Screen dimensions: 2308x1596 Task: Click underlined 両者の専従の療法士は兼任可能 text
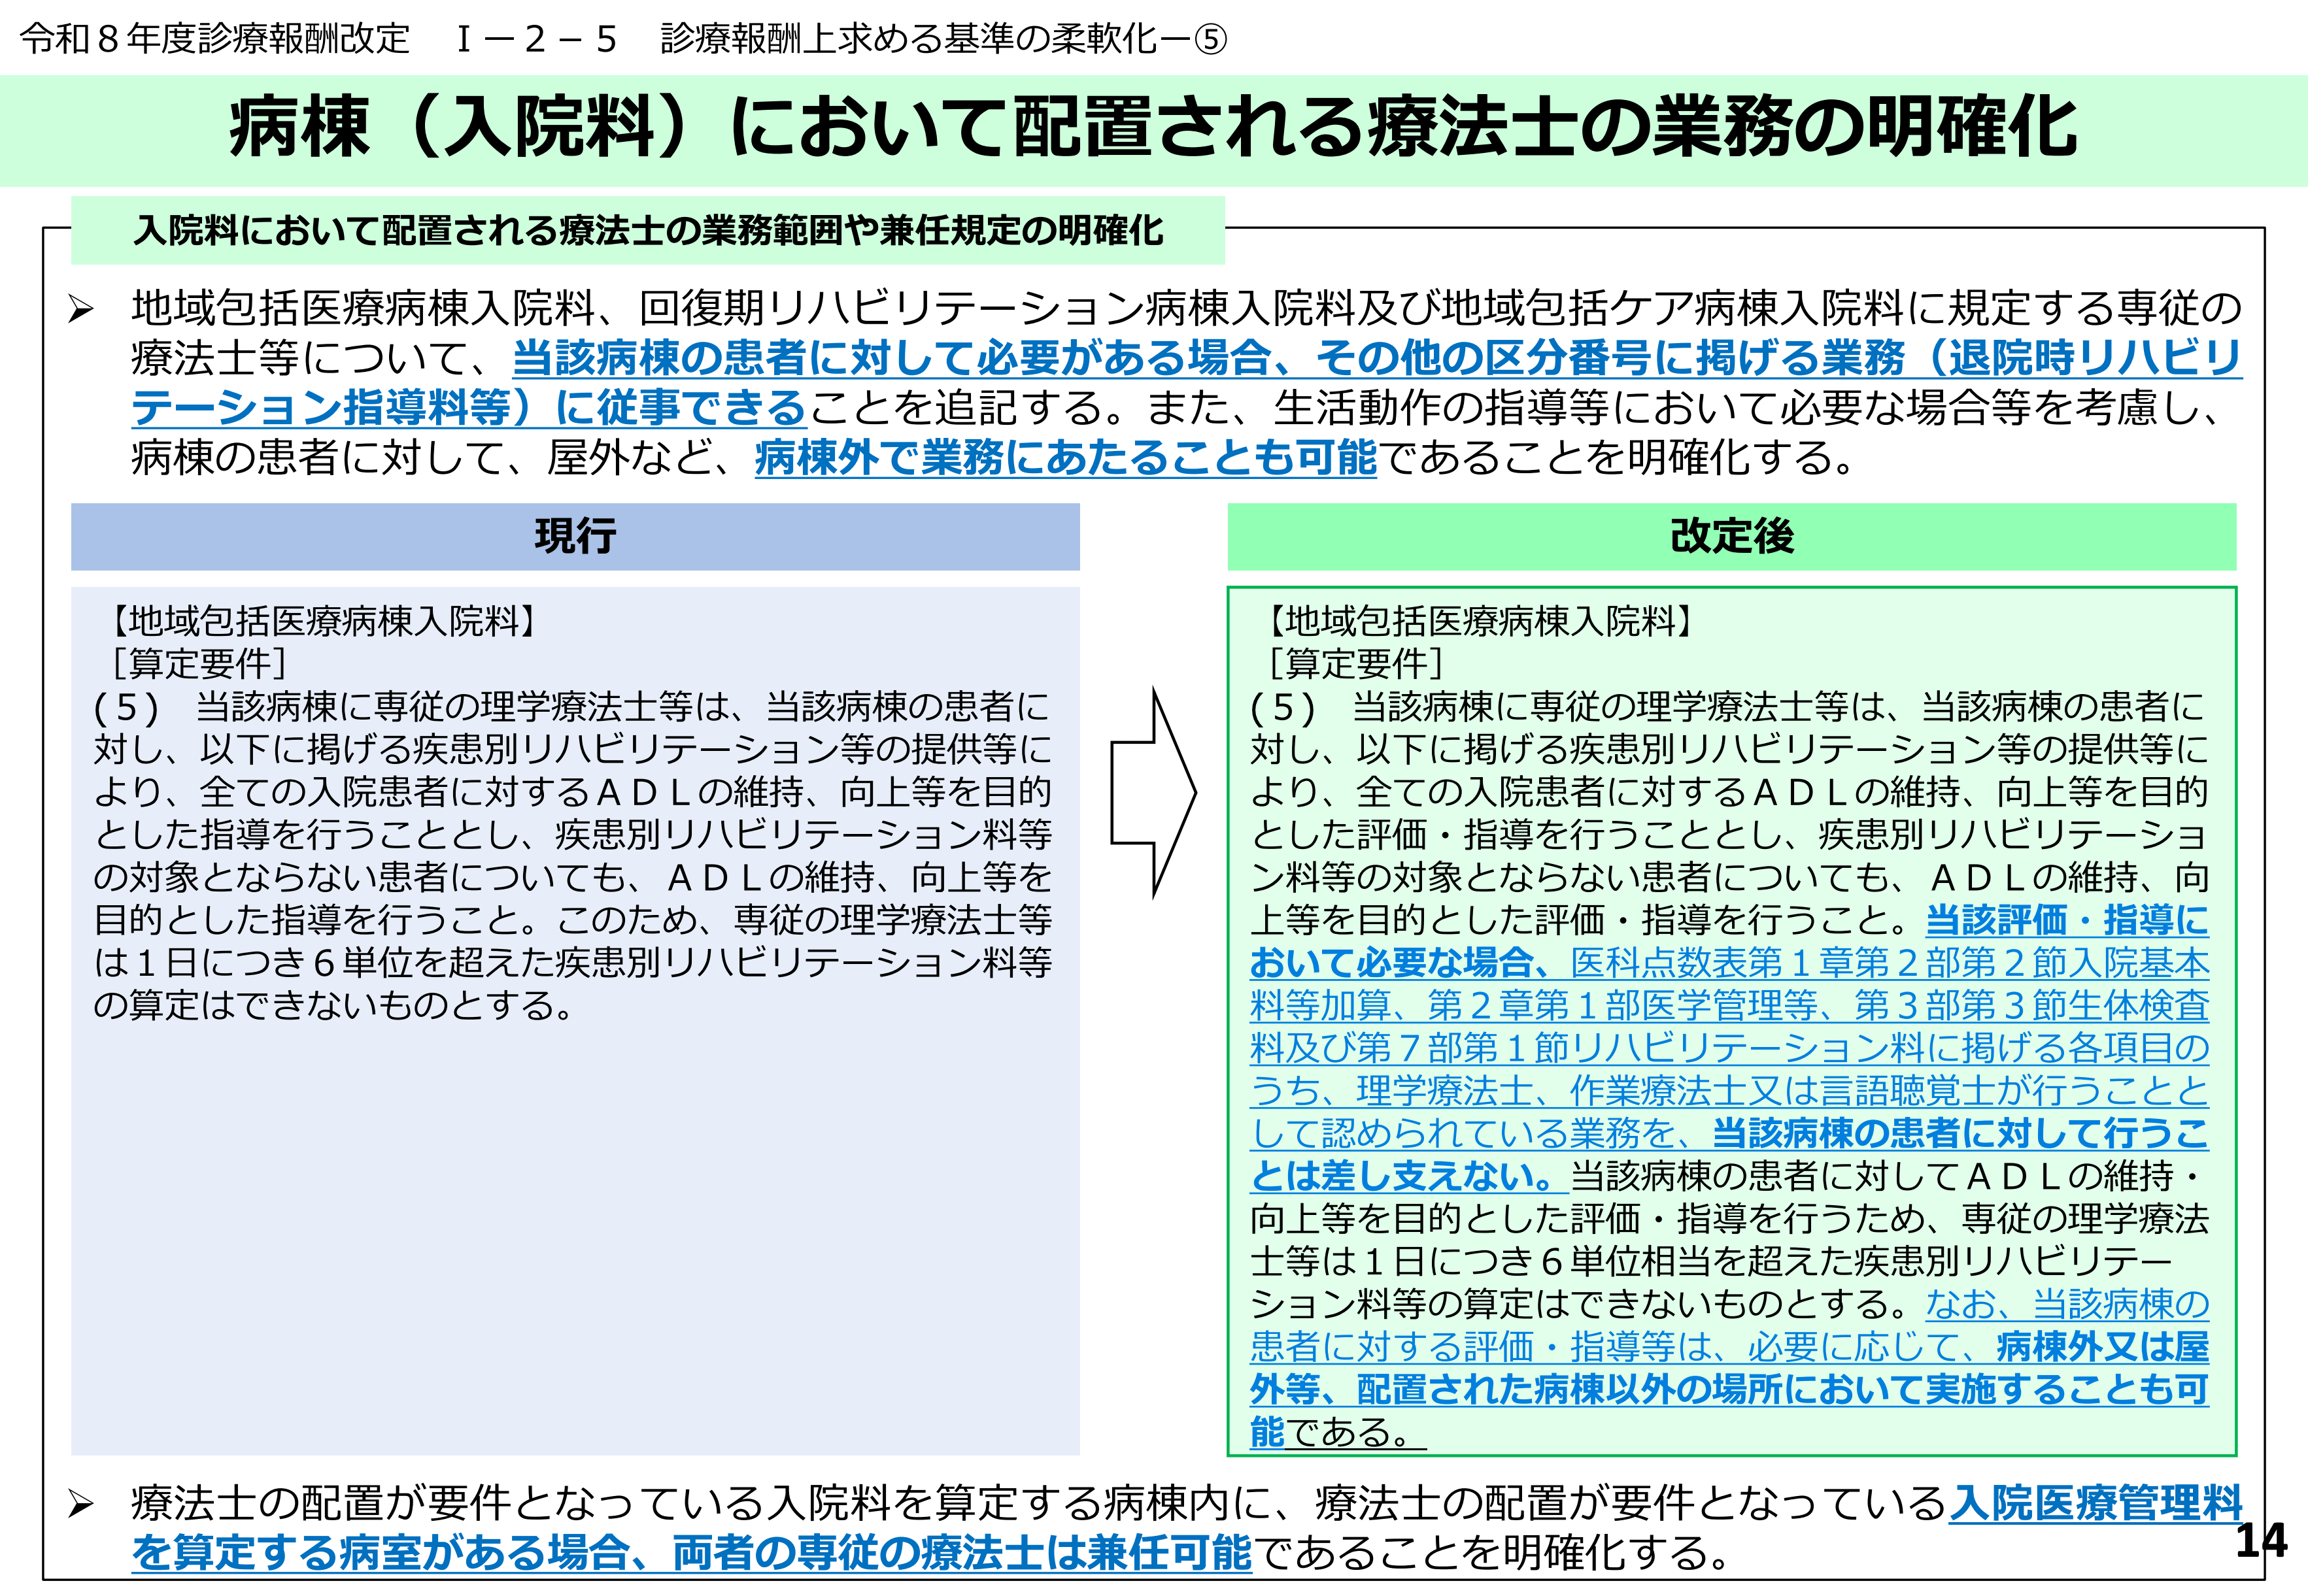tap(960, 1552)
